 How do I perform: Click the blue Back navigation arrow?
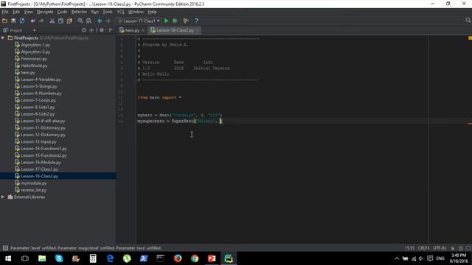click(100, 21)
